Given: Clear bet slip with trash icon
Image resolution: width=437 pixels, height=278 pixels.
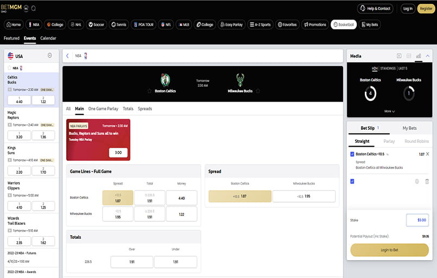Looking at the screenshot, I should [427, 181].
